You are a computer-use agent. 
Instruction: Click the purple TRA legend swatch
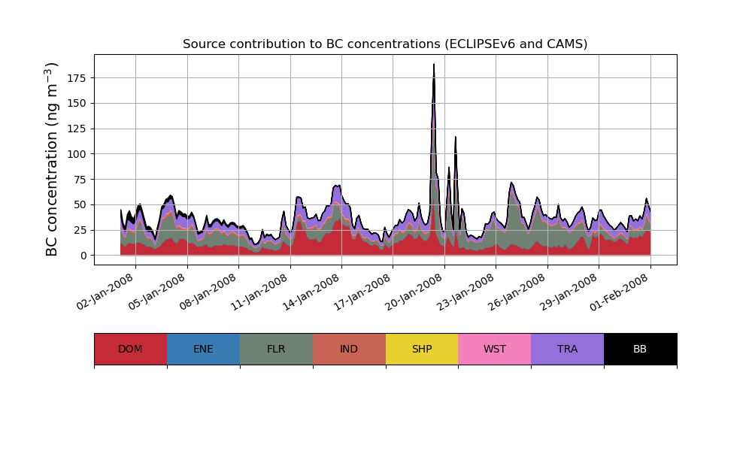[x=567, y=349]
